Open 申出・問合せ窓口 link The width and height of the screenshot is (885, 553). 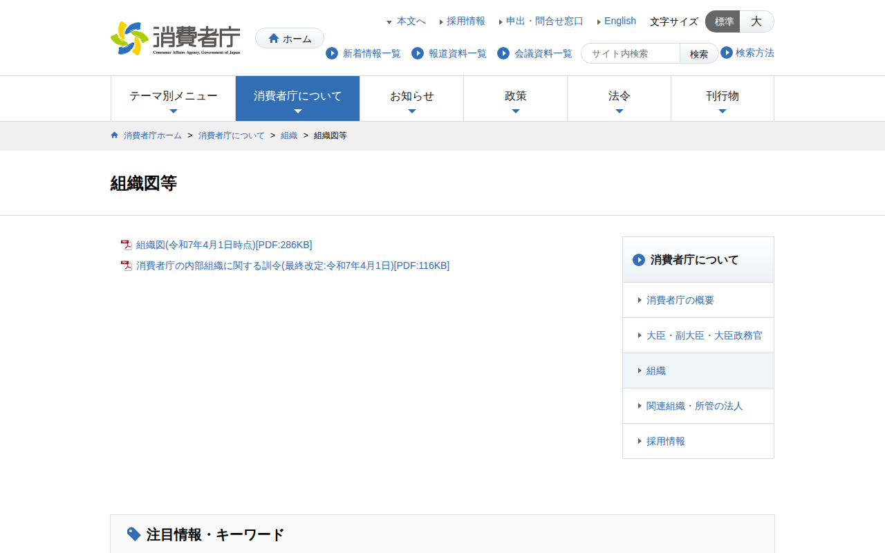[545, 21]
